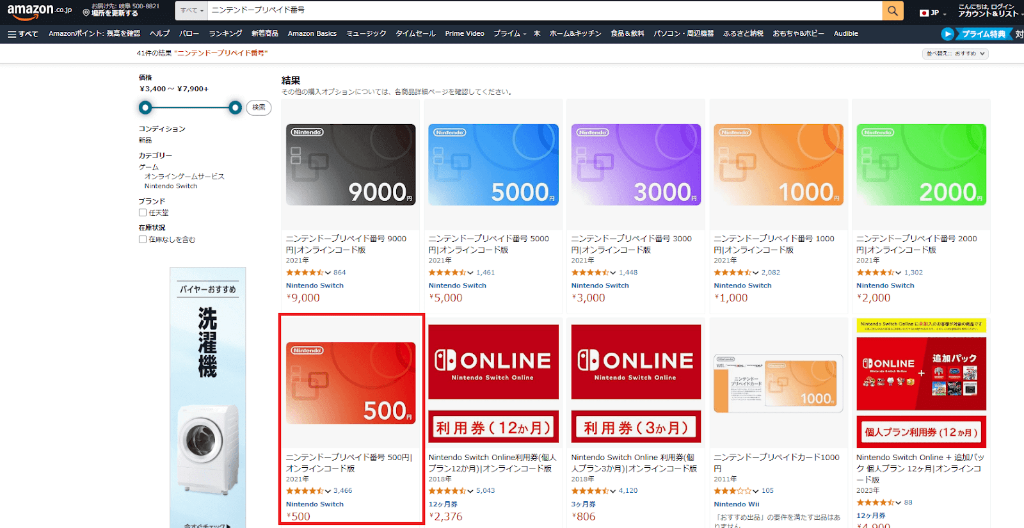The height and width of the screenshot is (528, 1024).
Task: Click the Switch Online 追加パック thumbnail
Action: point(922,383)
